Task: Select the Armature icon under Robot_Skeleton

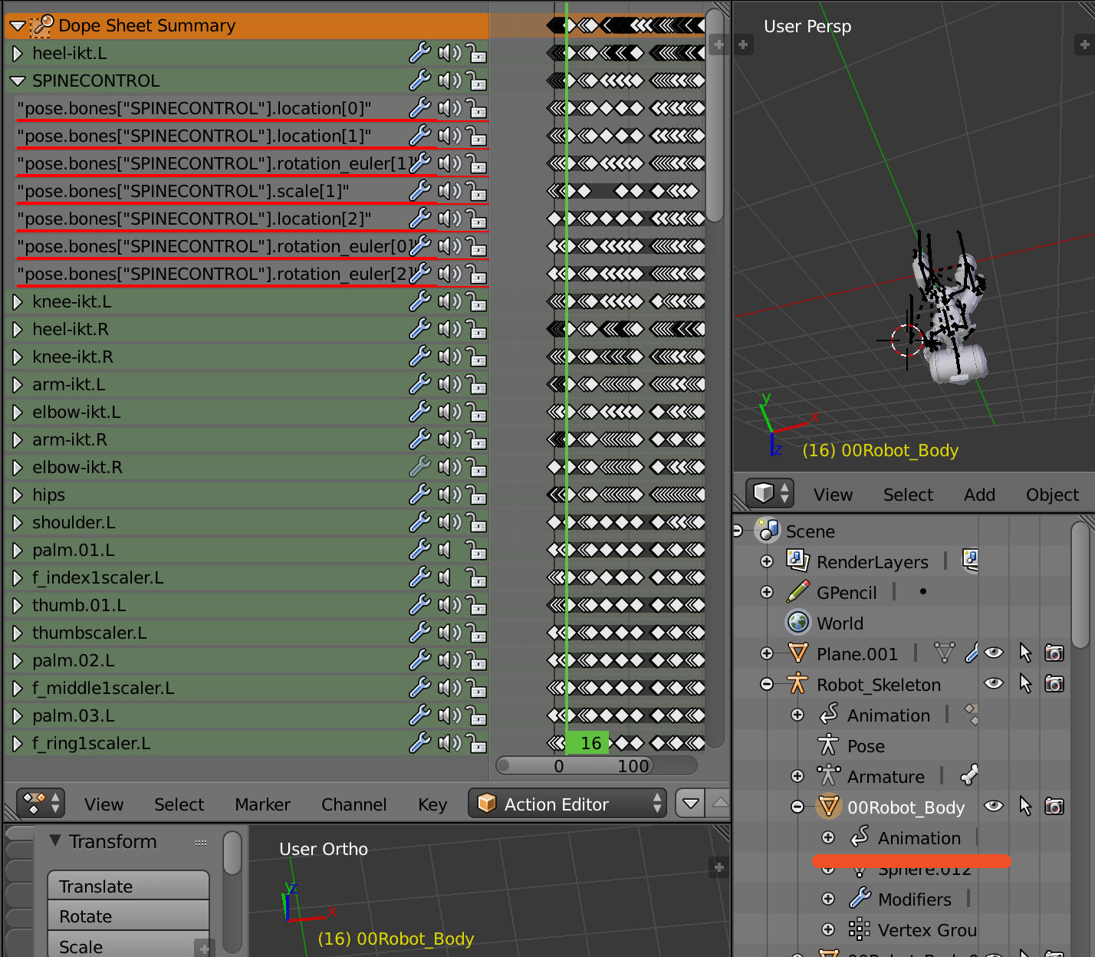Action: (x=829, y=776)
